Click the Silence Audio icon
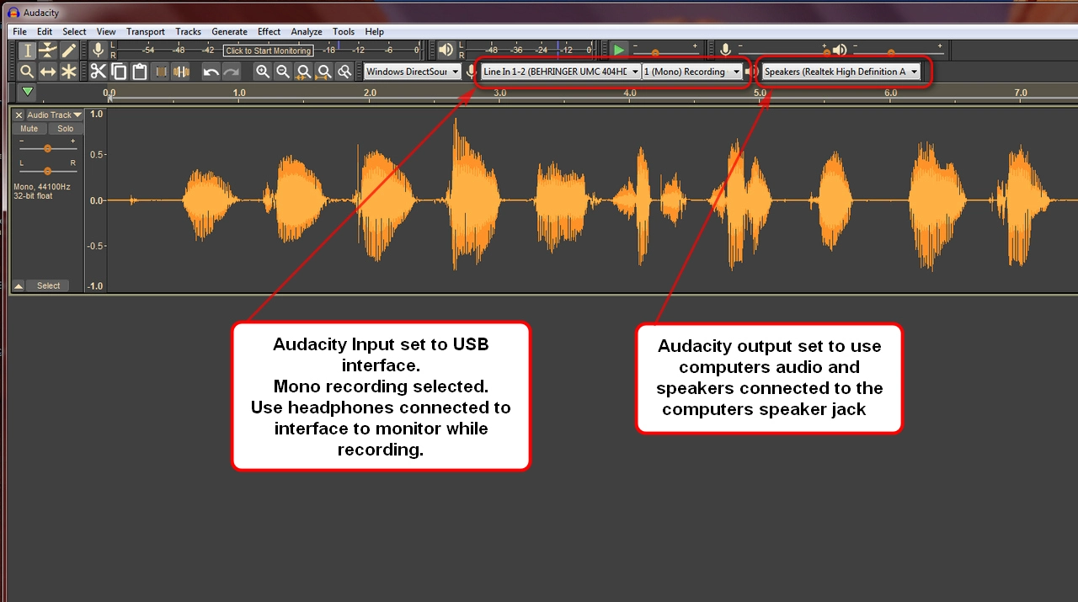The width and height of the screenshot is (1078, 602). point(180,72)
